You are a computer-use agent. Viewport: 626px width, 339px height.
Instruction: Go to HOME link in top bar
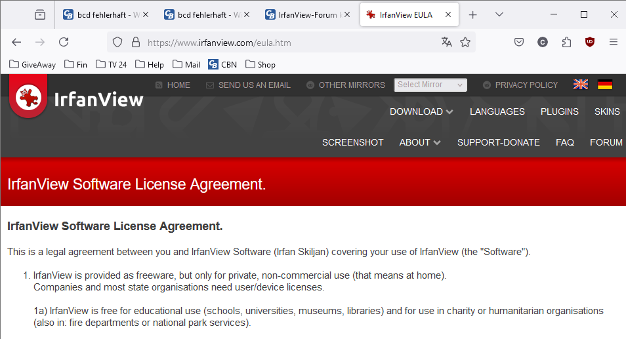[x=178, y=85]
